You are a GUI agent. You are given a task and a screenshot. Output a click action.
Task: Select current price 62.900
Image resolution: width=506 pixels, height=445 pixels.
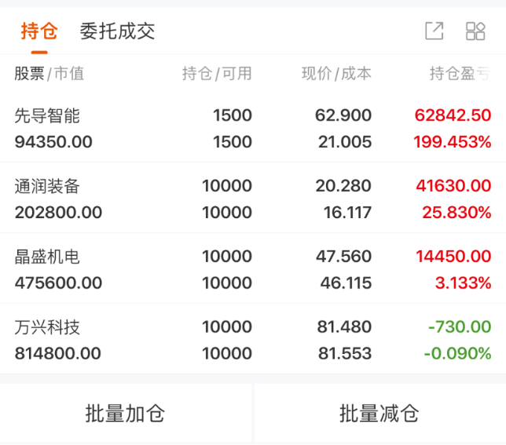coord(343,115)
